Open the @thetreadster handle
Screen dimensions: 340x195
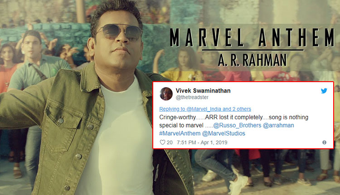click(192, 97)
